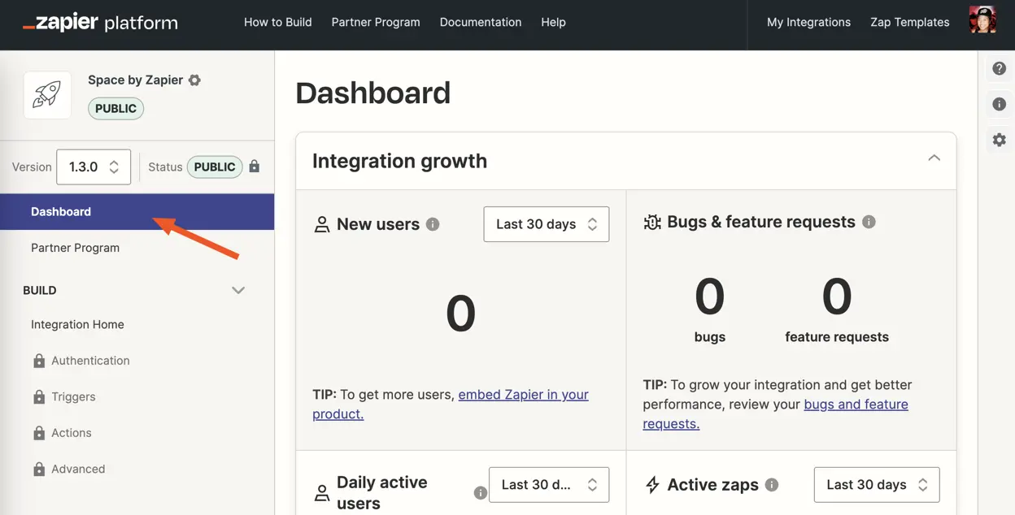The image size is (1015, 515).
Task: Follow the bugs and feature requests link
Action: click(775, 413)
